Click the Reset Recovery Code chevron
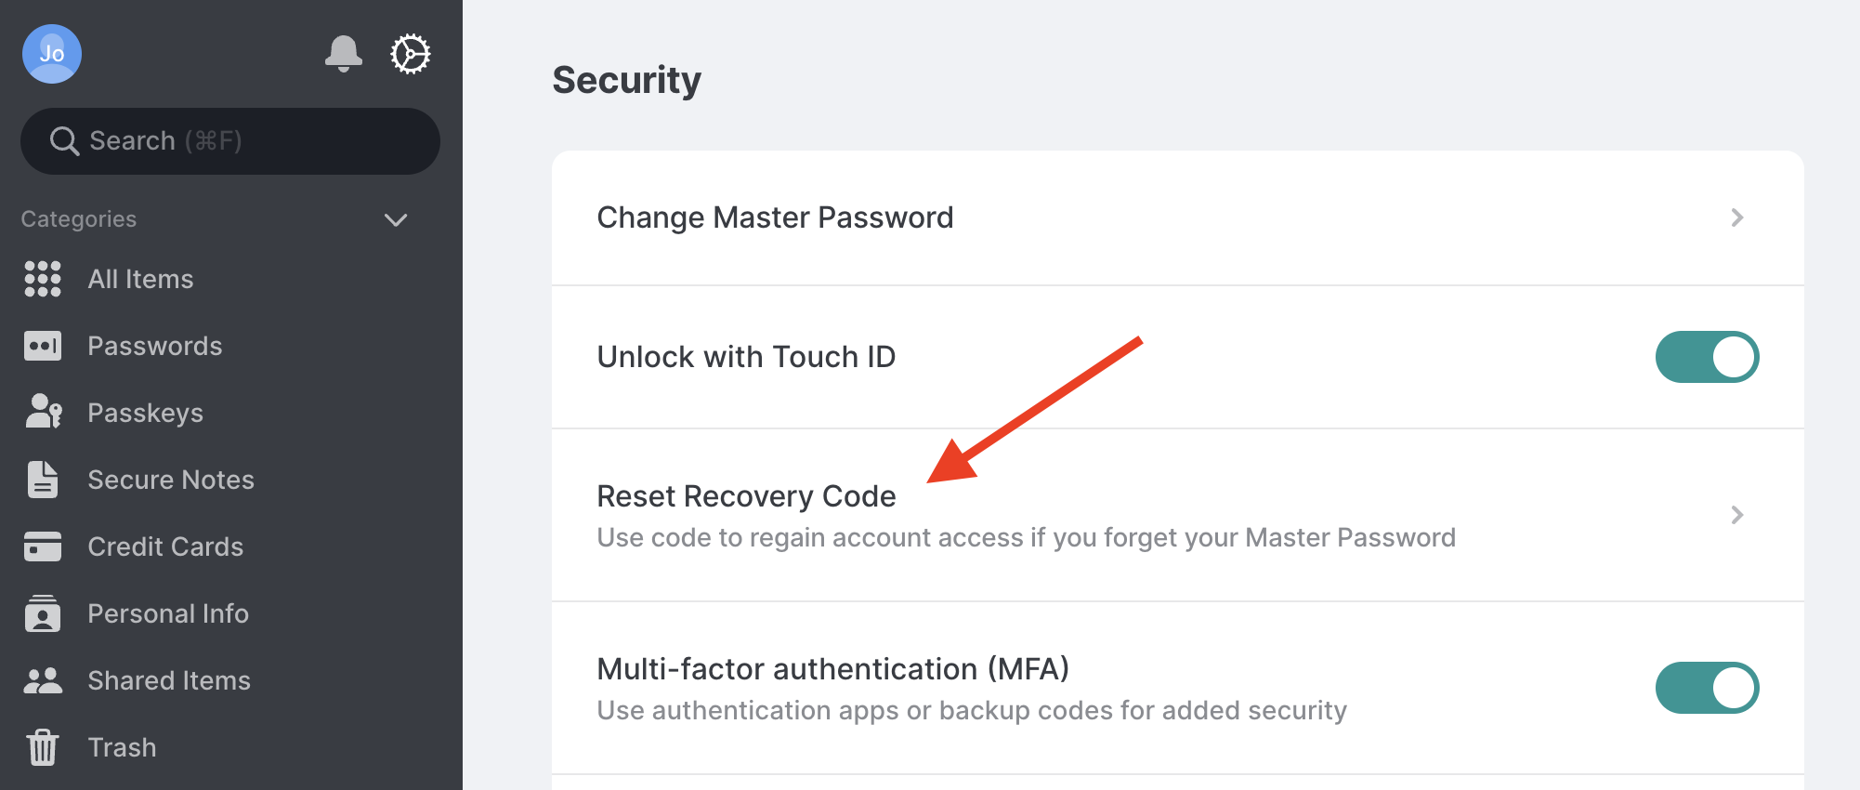Screen dimensions: 1860x790 tap(1737, 515)
